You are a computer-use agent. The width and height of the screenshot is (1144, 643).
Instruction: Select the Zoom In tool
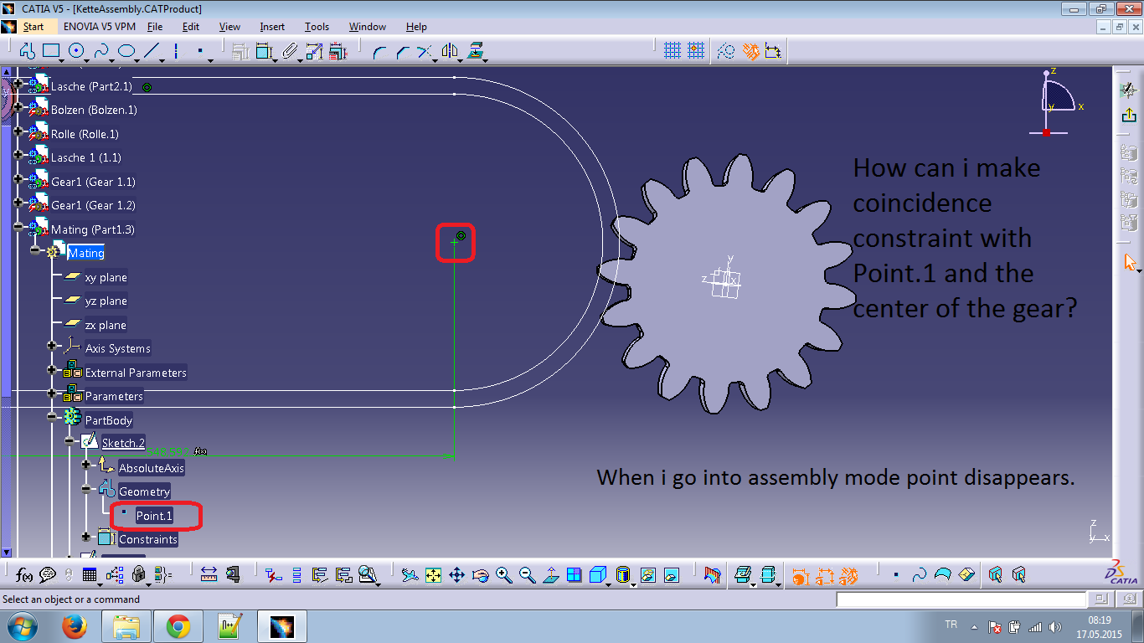point(502,575)
